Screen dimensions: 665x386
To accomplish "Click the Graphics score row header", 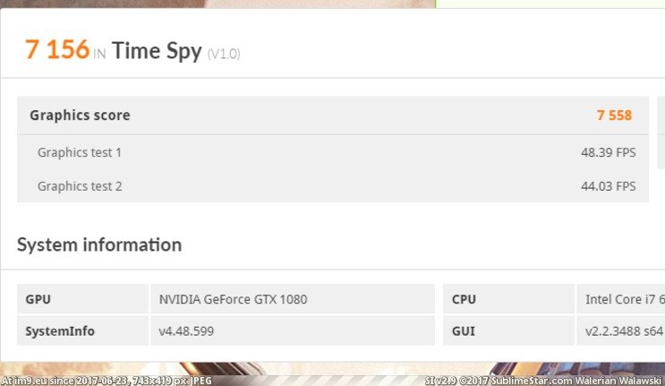I will 333,116.
